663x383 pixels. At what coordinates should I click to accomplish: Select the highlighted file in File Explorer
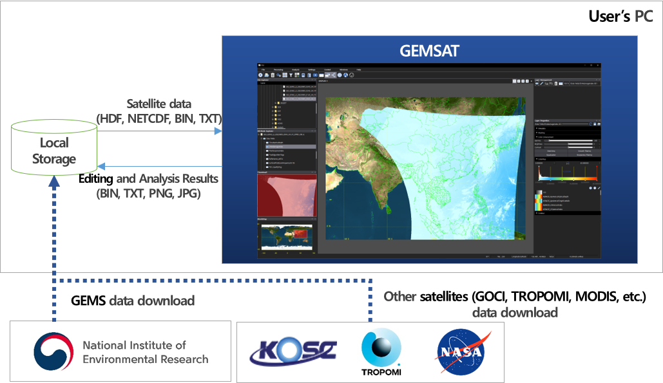(x=299, y=99)
